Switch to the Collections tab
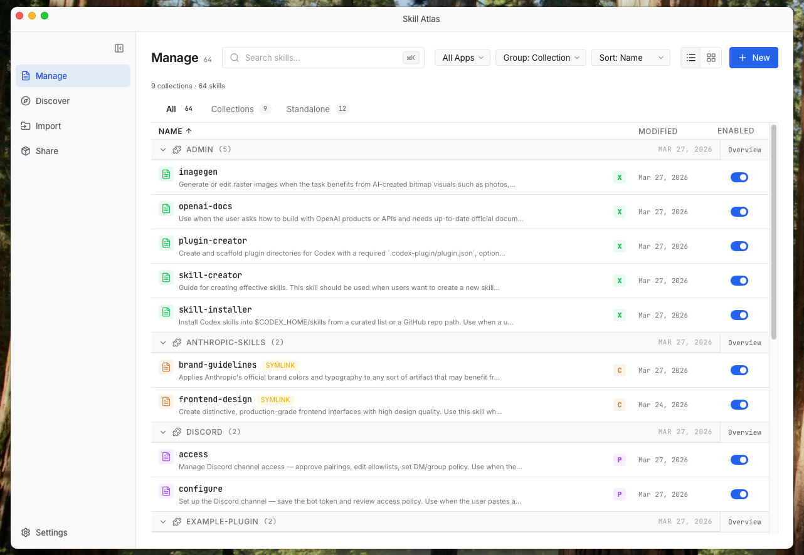This screenshot has height=555, width=804. coord(232,108)
